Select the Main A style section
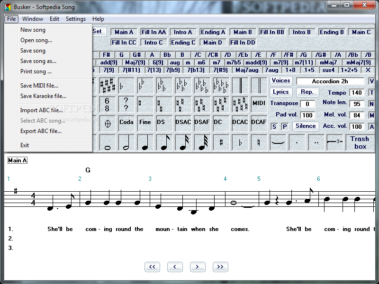 pos(124,32)
